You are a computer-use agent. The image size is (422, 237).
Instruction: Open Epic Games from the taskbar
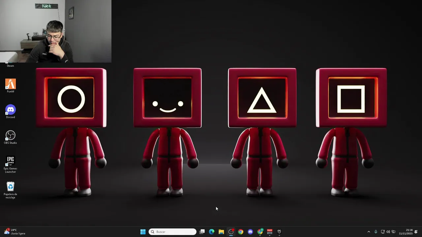[x=279, y=232]
